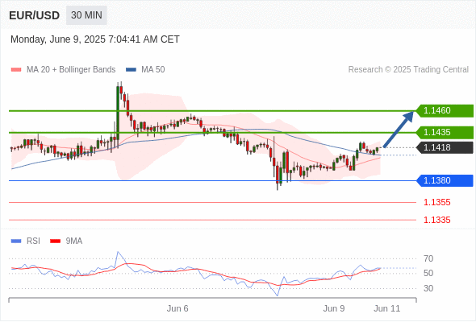Click the red 9MA legend swatch
This screenshot has width=476, height=322.
pyautogui.click(x=55, y=242)
